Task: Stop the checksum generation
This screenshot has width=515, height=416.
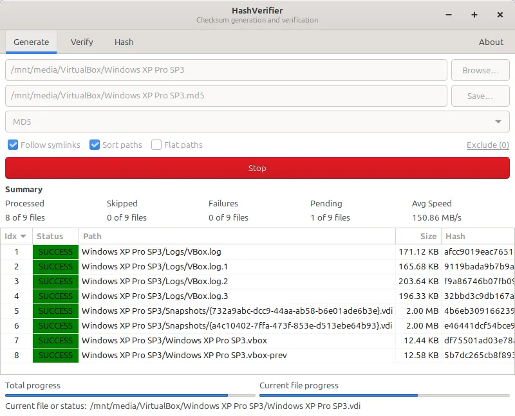Action: pyautogui.click(x=257, y=168)
